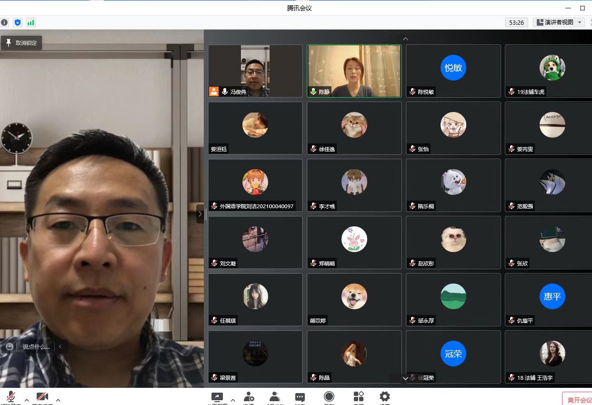Unmute the microphone
Screen dimensions: 592x405
click(x=10, y=397)
